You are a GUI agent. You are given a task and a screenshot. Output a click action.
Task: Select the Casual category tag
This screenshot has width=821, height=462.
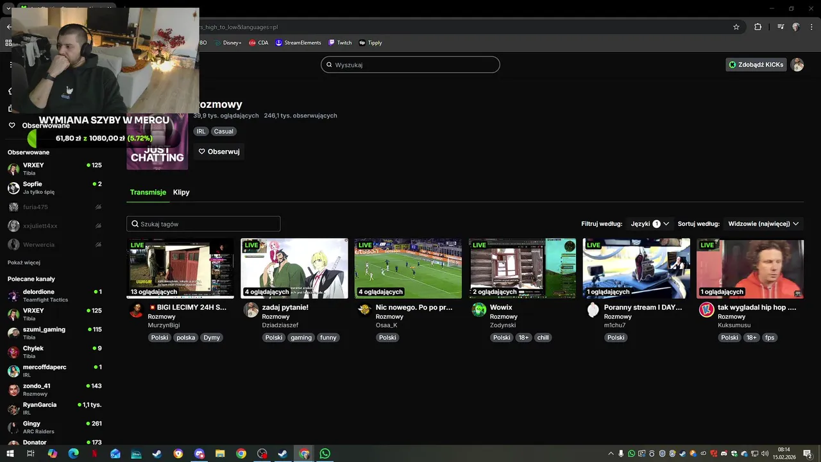[223, 132]
